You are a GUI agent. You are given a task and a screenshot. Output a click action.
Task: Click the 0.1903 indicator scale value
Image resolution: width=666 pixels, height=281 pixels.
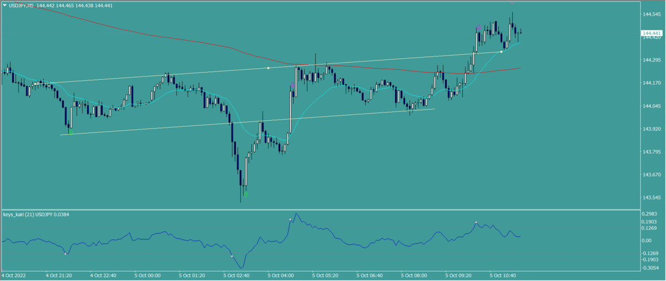(x=650, y=222)
